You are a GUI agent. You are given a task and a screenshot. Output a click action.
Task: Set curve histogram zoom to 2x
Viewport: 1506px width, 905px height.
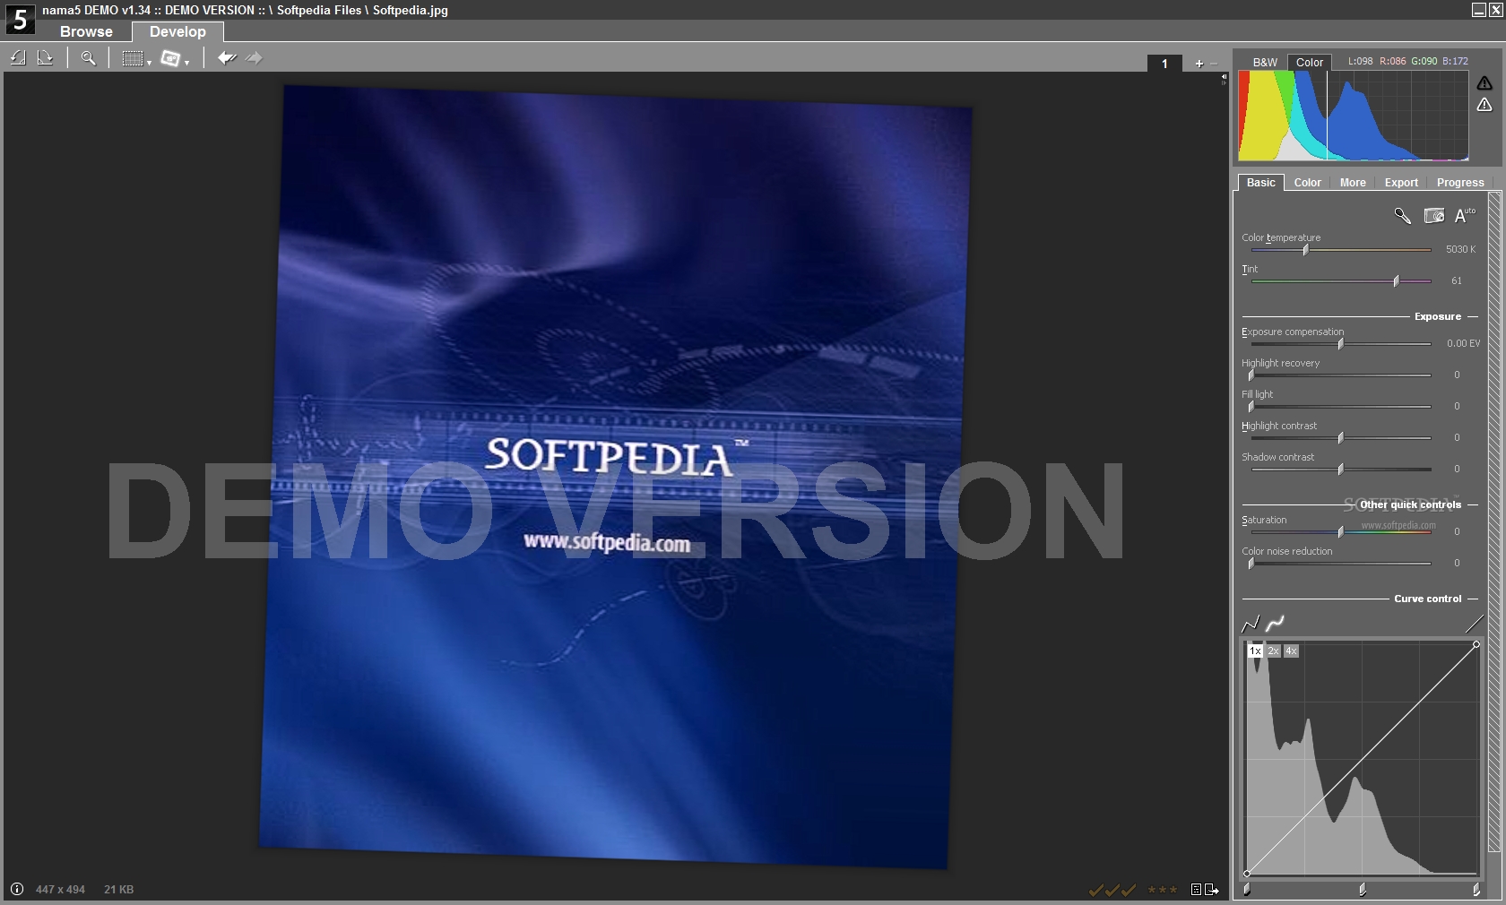1273,651
